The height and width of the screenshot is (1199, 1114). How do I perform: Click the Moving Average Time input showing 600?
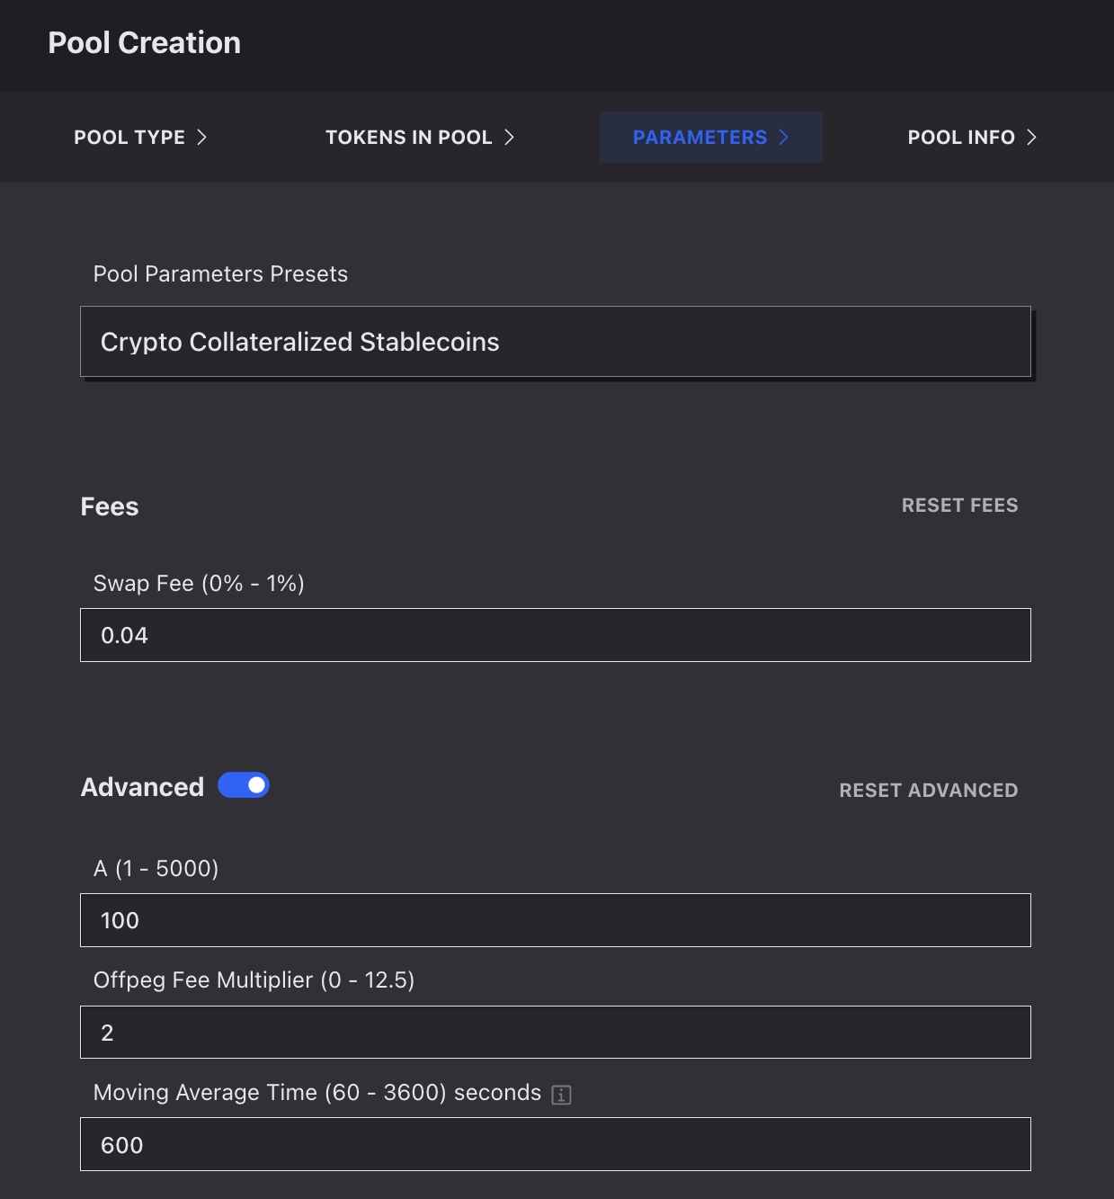coord(555,1144)
